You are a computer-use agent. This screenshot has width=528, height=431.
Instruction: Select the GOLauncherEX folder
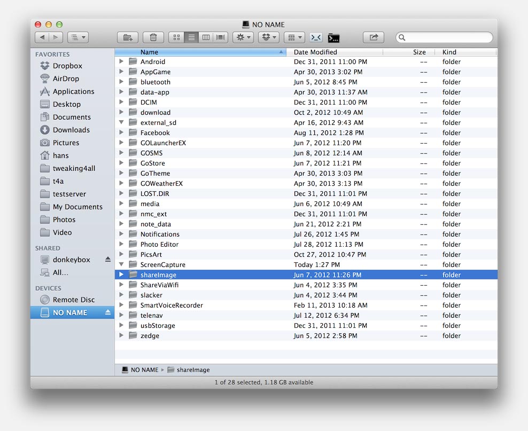coord(306,143)
